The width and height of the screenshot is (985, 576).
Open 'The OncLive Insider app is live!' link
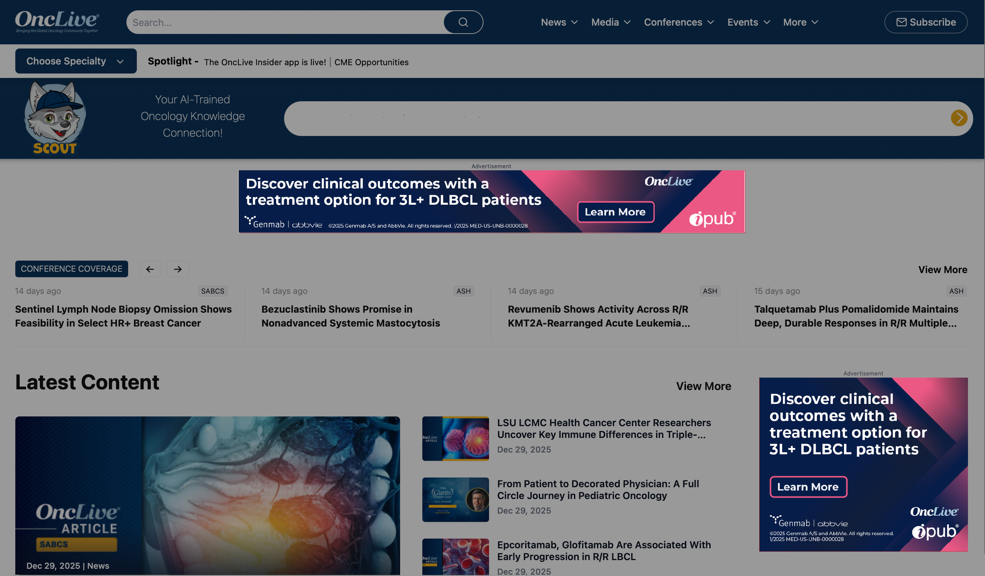pos(265,62)
